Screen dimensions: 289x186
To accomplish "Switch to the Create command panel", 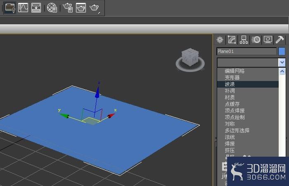I will point(220,40).
